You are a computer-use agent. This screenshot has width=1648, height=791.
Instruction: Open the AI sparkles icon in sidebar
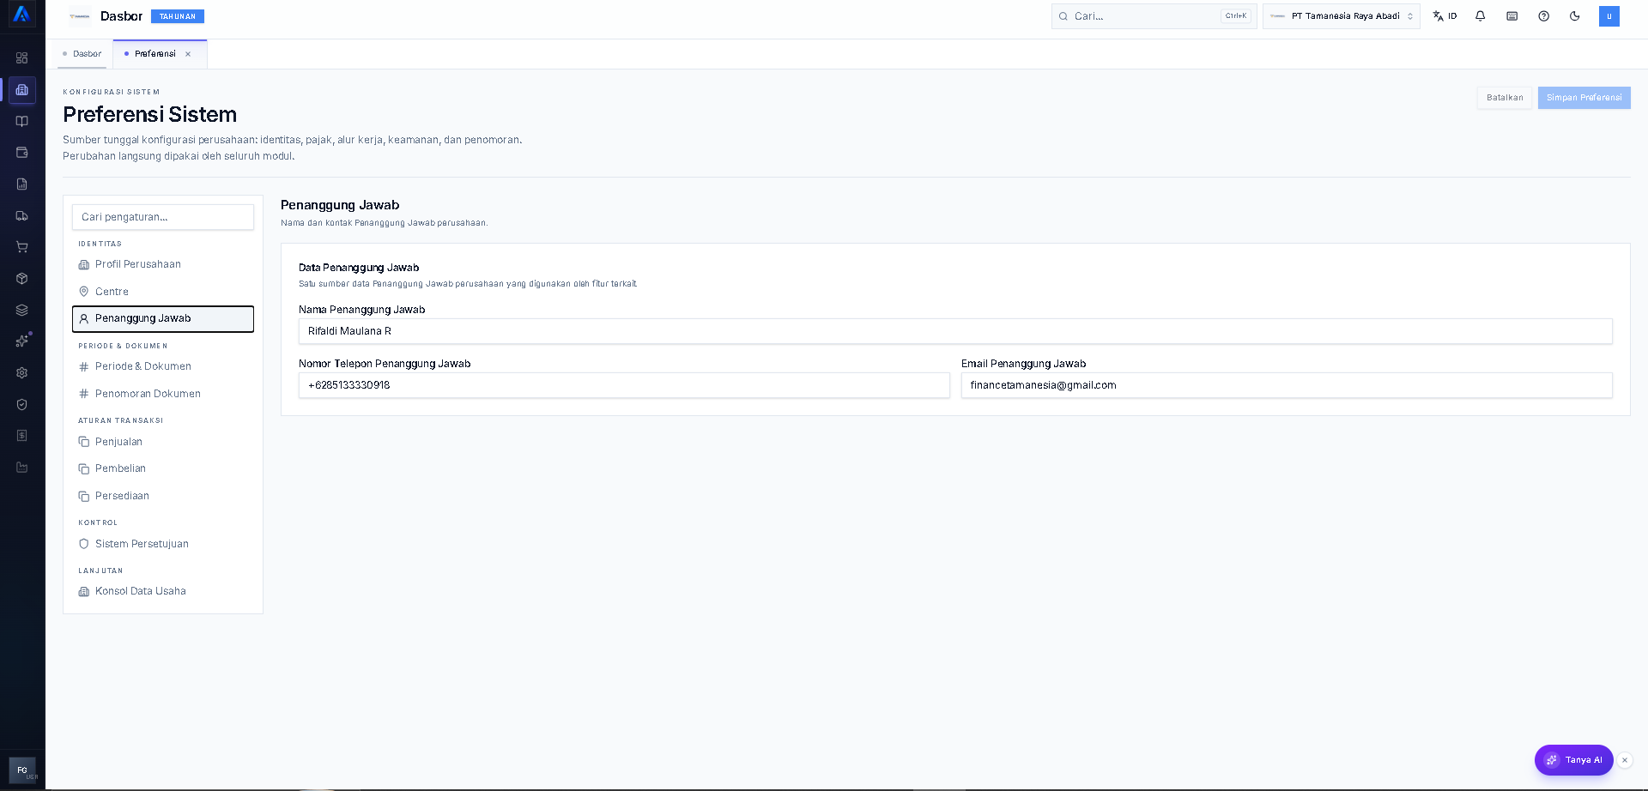tap(22, 341)
